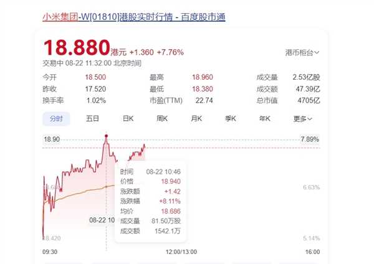Click the 成交量 value 2.53亿股
The width and height of the screenshot is (374, 264).
(x=306, y=77)
